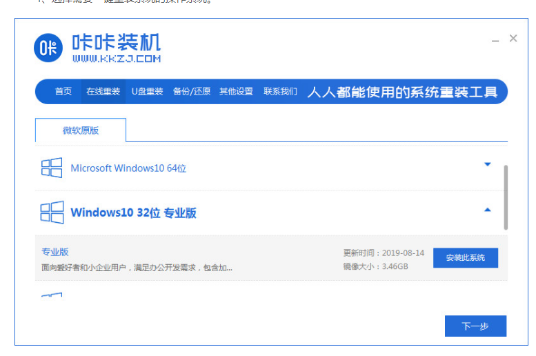The image size is (536, 356).
Task: Click the 下一步 button
Action: point(475,326)
